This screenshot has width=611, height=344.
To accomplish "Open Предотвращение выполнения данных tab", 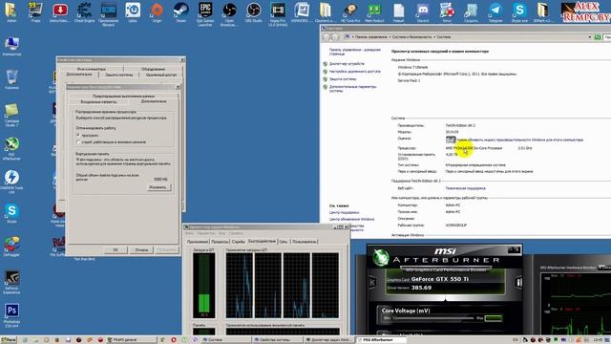I will 123,96.
